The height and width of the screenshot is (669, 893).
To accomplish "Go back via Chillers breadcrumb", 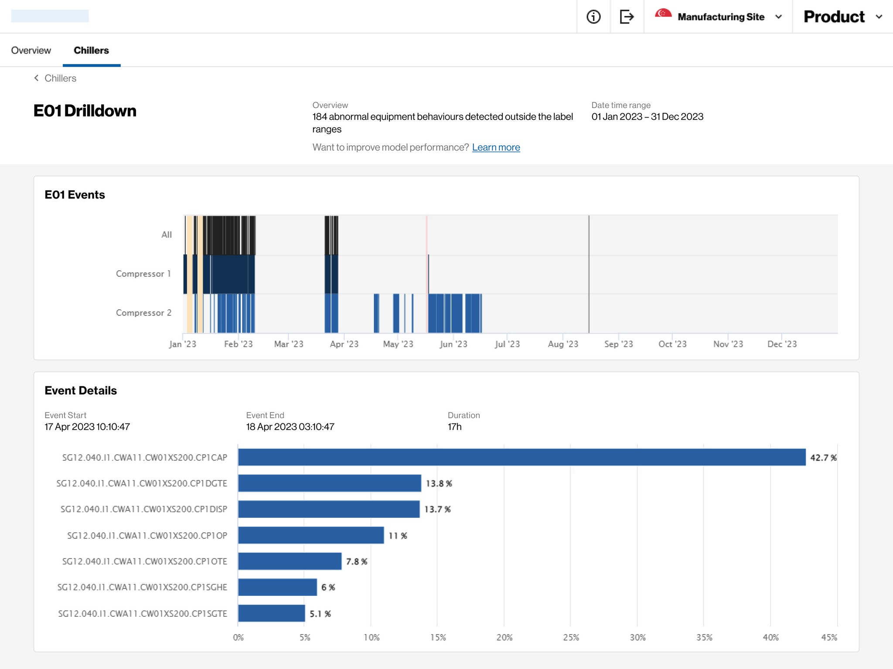I will coord(60,78).
